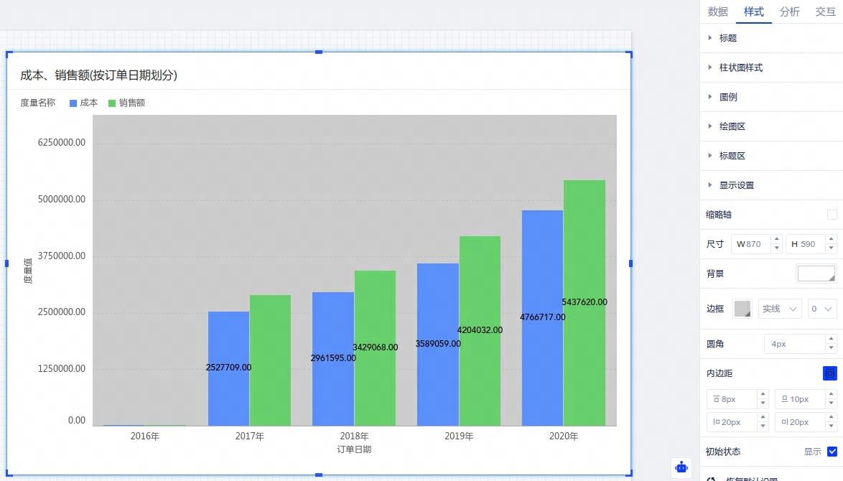Screen dimensions: 843x481
Task: Toggle the 内边距 padding link icon
Action: click(x=829, y=373)
